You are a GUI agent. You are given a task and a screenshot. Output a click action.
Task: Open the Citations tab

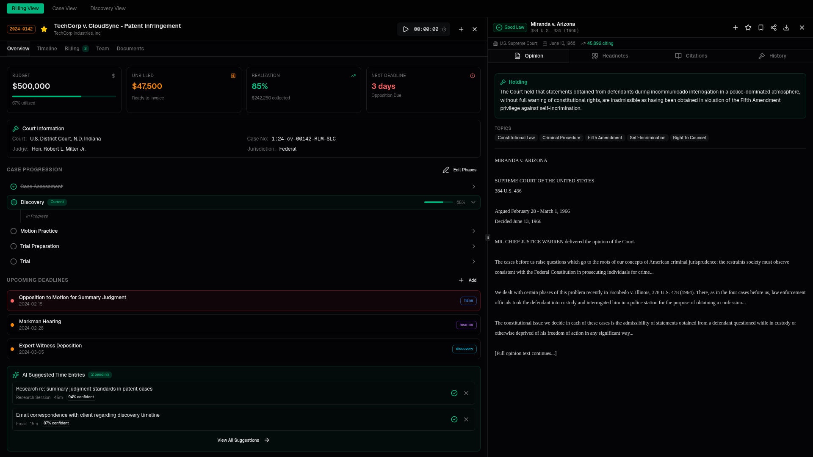point(691,56)
